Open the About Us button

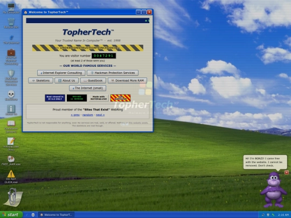66,81
